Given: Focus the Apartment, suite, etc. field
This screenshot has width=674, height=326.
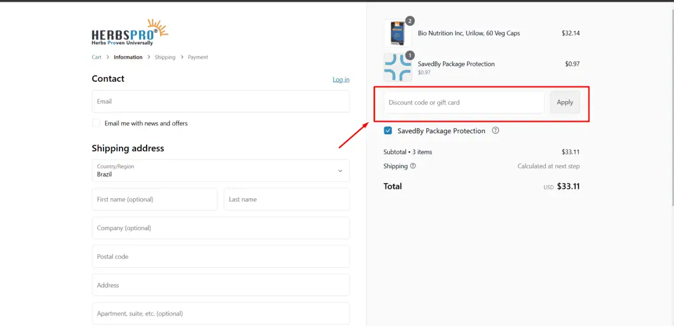Looking at the screenshot, I should 221,314.
